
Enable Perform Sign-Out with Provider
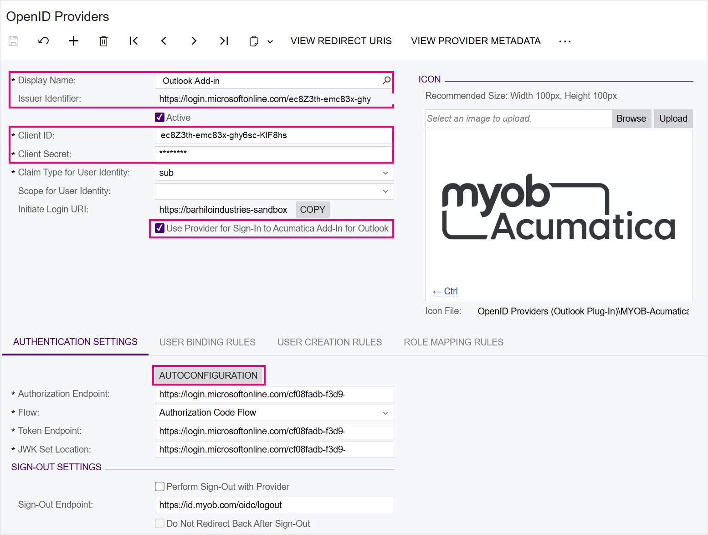[160, 487]
